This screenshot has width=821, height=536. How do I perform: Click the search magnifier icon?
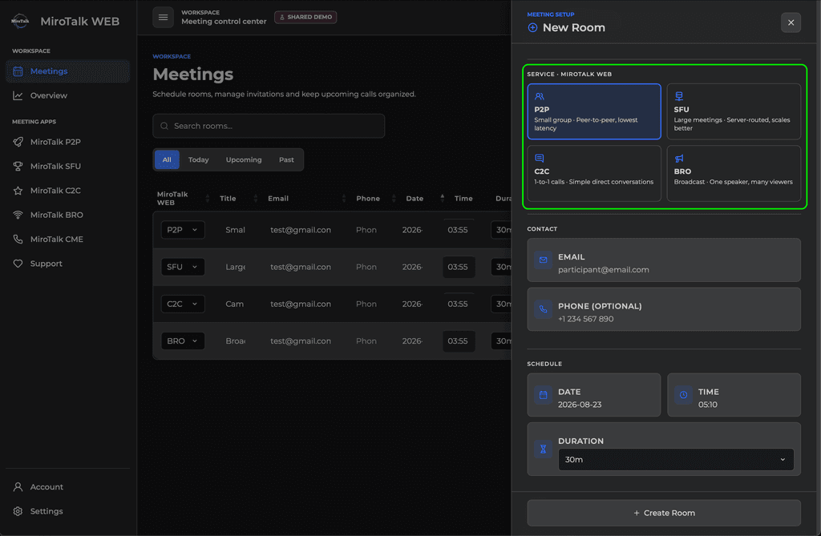pyautogui.click(x=164, y=126)
